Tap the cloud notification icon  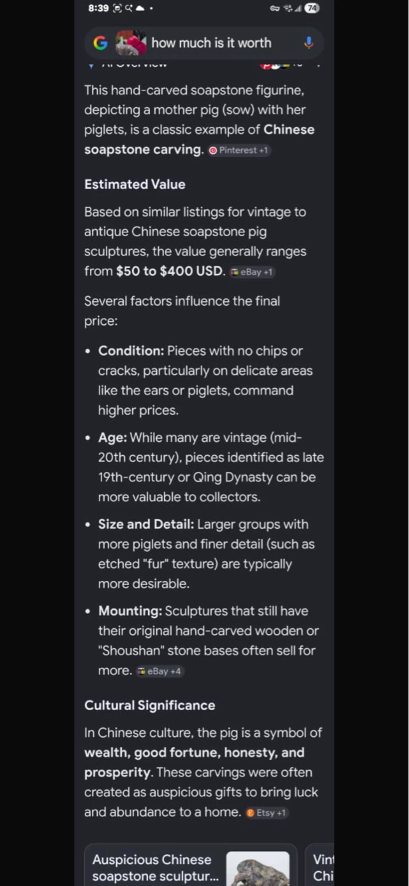(x=140, y=8)
